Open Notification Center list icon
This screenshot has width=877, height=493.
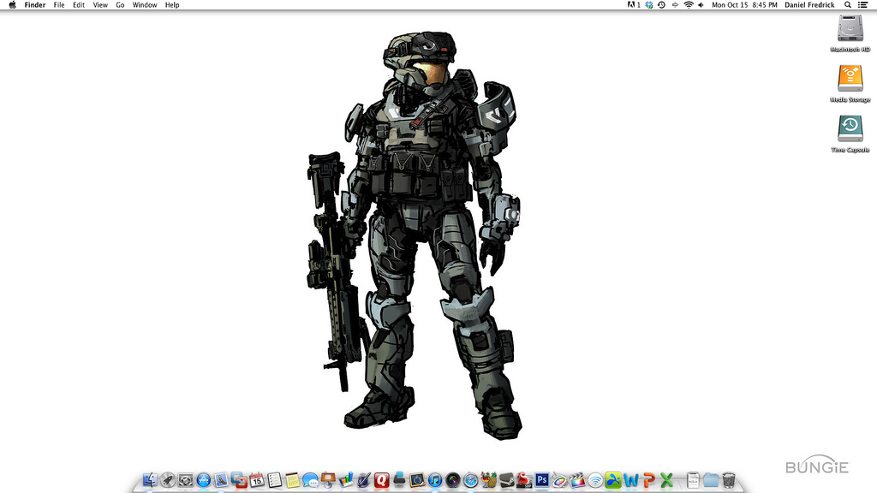click(863, 5)
